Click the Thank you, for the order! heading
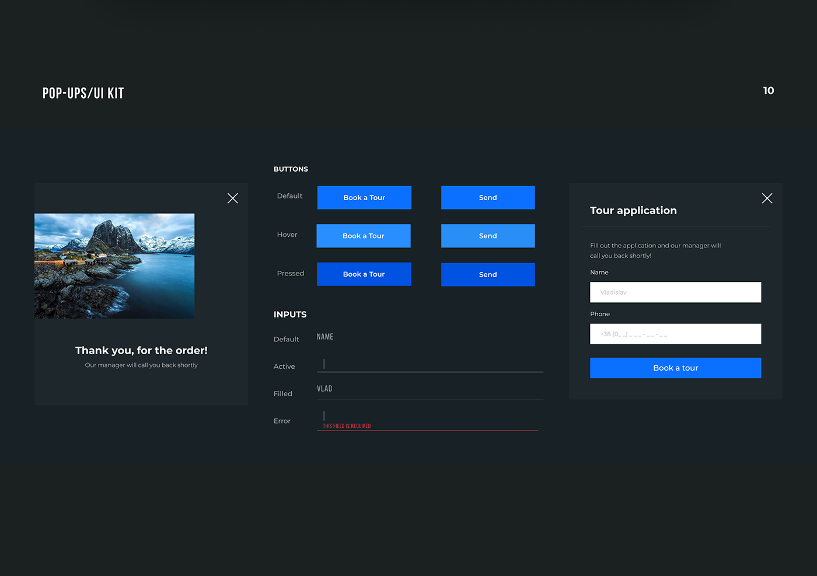The width and height of the screenshot is (817, 576). (141, 350)
